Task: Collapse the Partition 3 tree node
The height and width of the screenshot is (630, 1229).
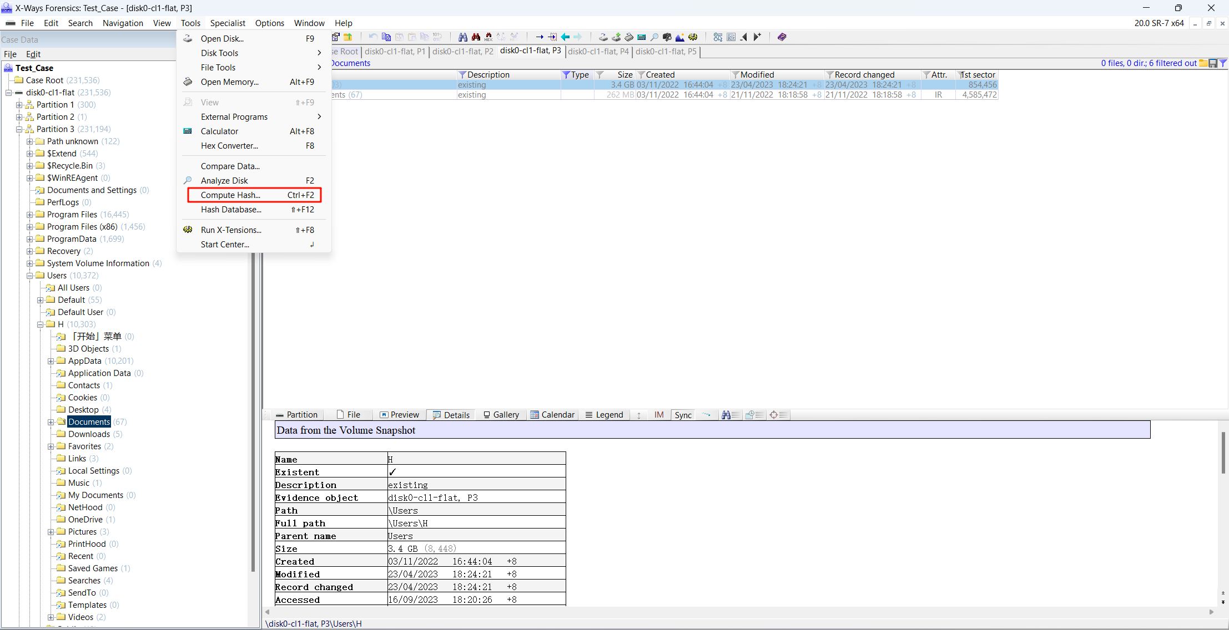Action: click(x=19, y=129)
